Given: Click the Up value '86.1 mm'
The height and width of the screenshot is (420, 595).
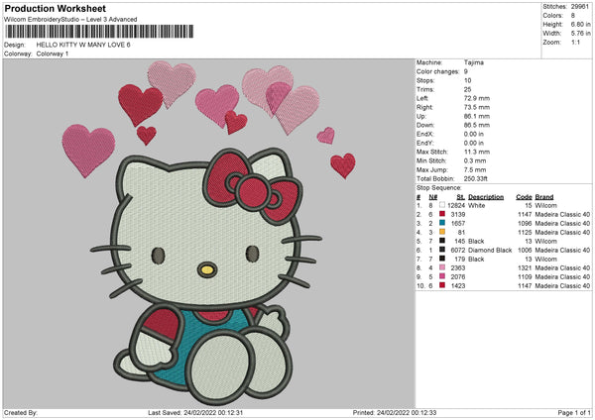Looking at the screenshot, I should [477, 116].
